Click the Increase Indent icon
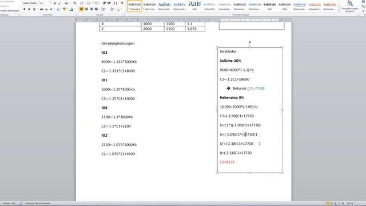Viewport: 366px width, 206px height. click(109, 3)
